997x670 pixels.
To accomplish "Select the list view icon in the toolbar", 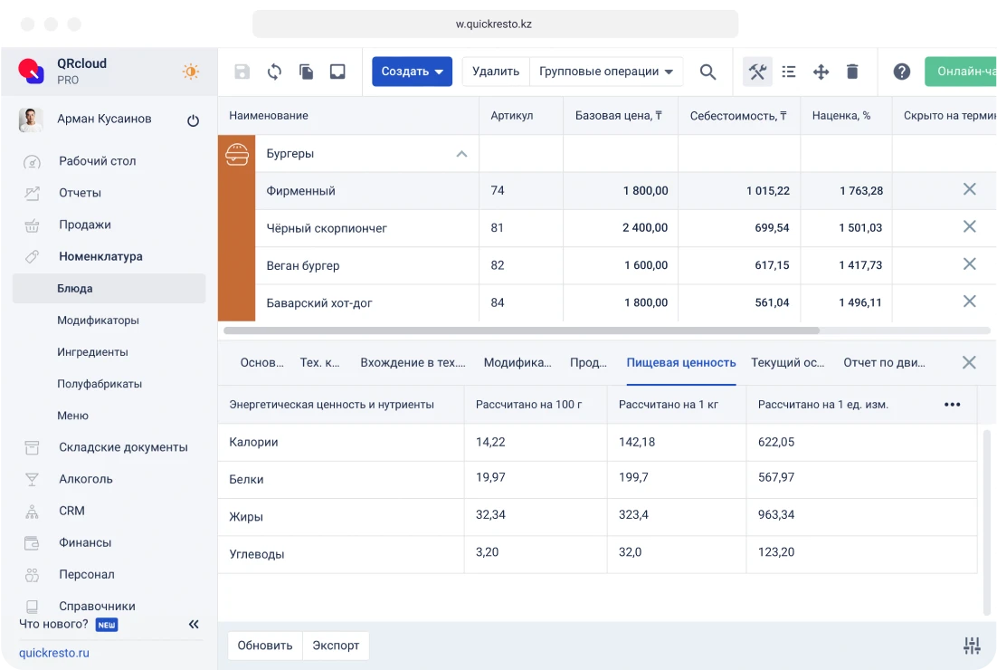I will point(788,72).
